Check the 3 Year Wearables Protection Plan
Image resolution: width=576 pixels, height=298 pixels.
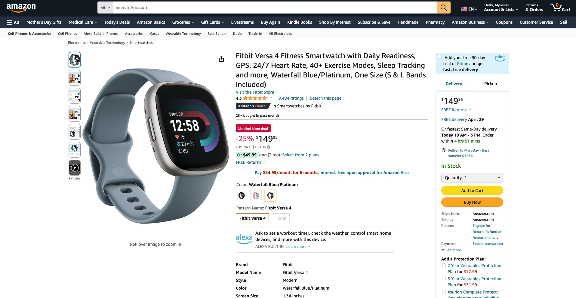click(444, 278)
